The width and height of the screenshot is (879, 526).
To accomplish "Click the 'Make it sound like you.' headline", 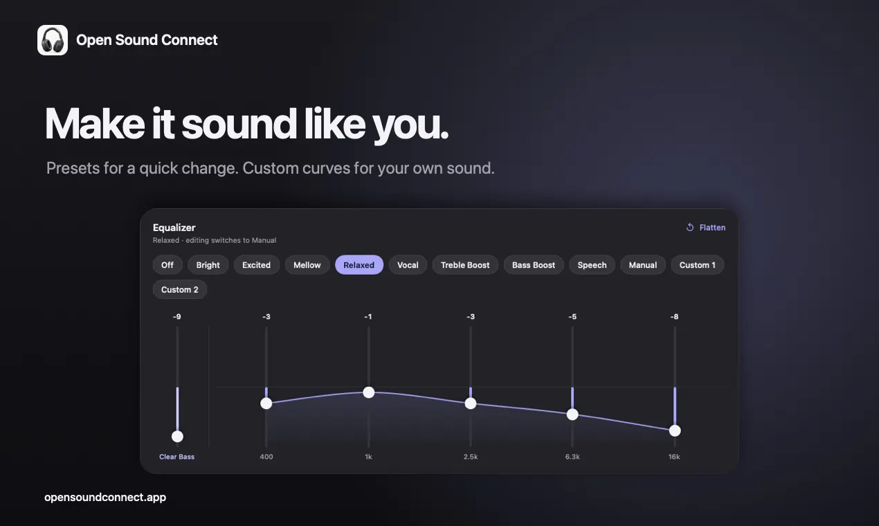I will [x=247, y=125].
